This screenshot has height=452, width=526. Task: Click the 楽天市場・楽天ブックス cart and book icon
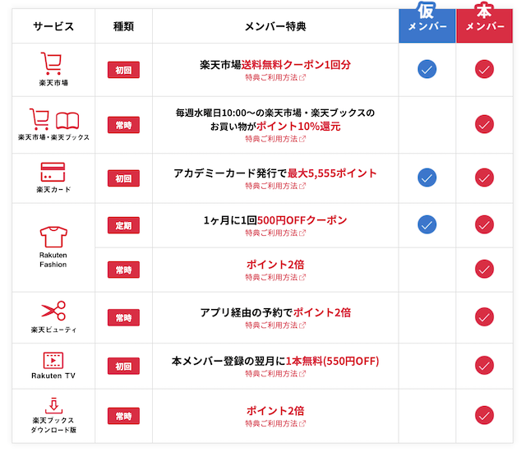coord(53,119)
